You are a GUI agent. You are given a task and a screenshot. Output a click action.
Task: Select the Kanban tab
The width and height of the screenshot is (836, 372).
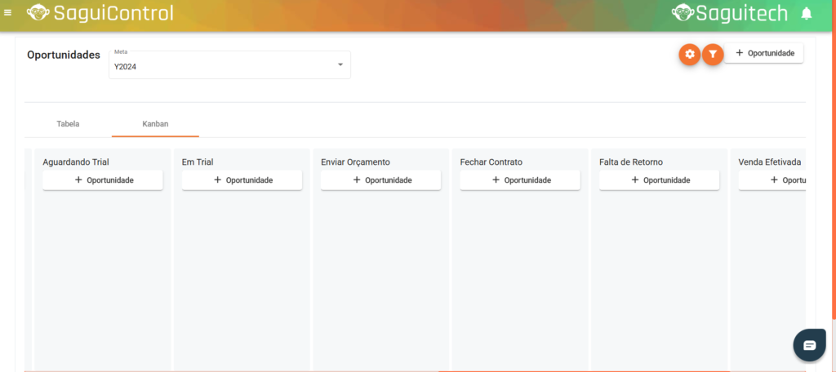click(x=155, y=124)
